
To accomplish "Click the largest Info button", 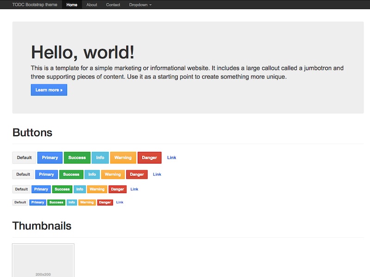I will point(100,157).
